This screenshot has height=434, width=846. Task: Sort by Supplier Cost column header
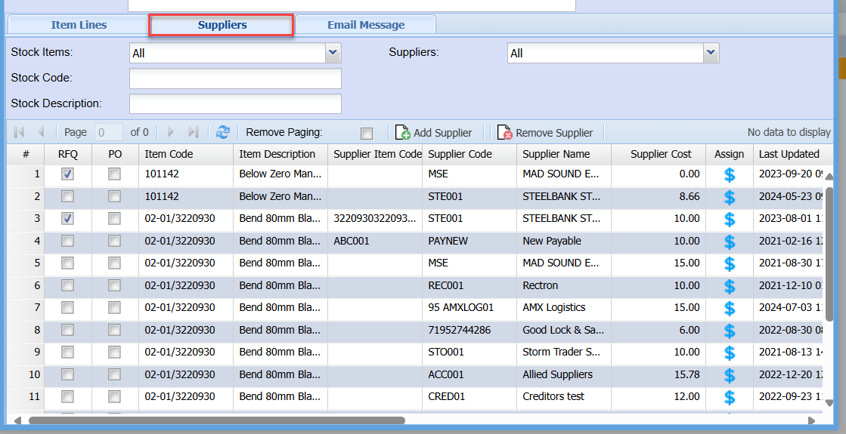tap(661, 154)
